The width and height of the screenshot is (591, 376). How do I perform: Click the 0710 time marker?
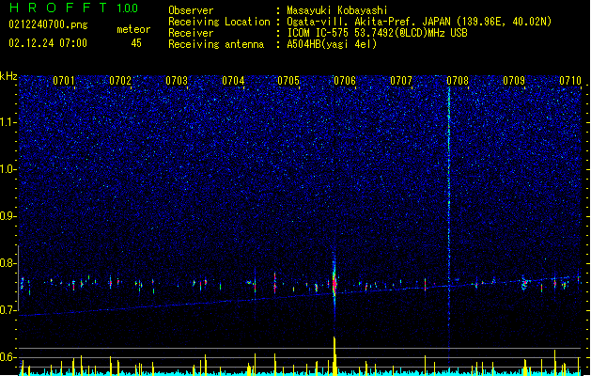(570, 81)
